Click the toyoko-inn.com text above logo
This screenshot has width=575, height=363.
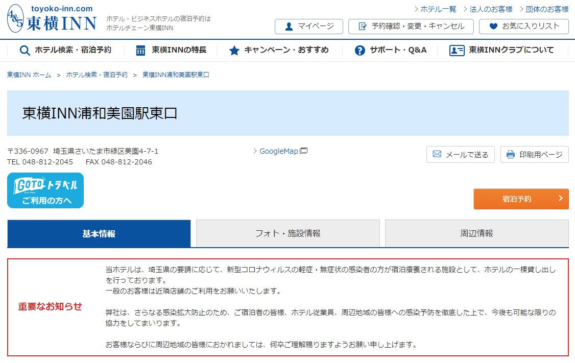62,9
